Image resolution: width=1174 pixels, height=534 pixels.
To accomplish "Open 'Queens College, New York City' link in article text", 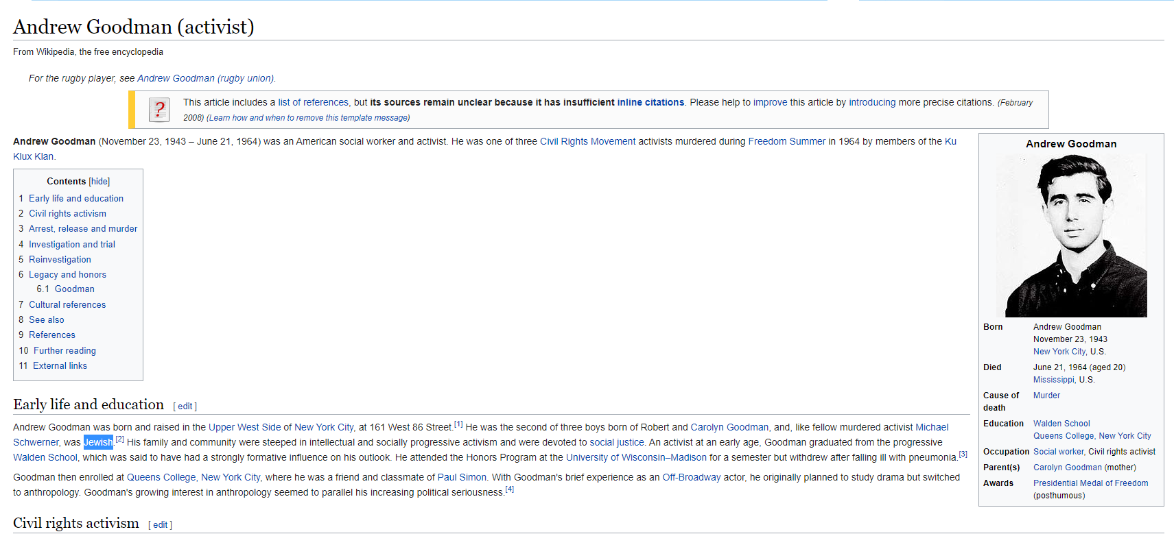I will tap(193, 477).
